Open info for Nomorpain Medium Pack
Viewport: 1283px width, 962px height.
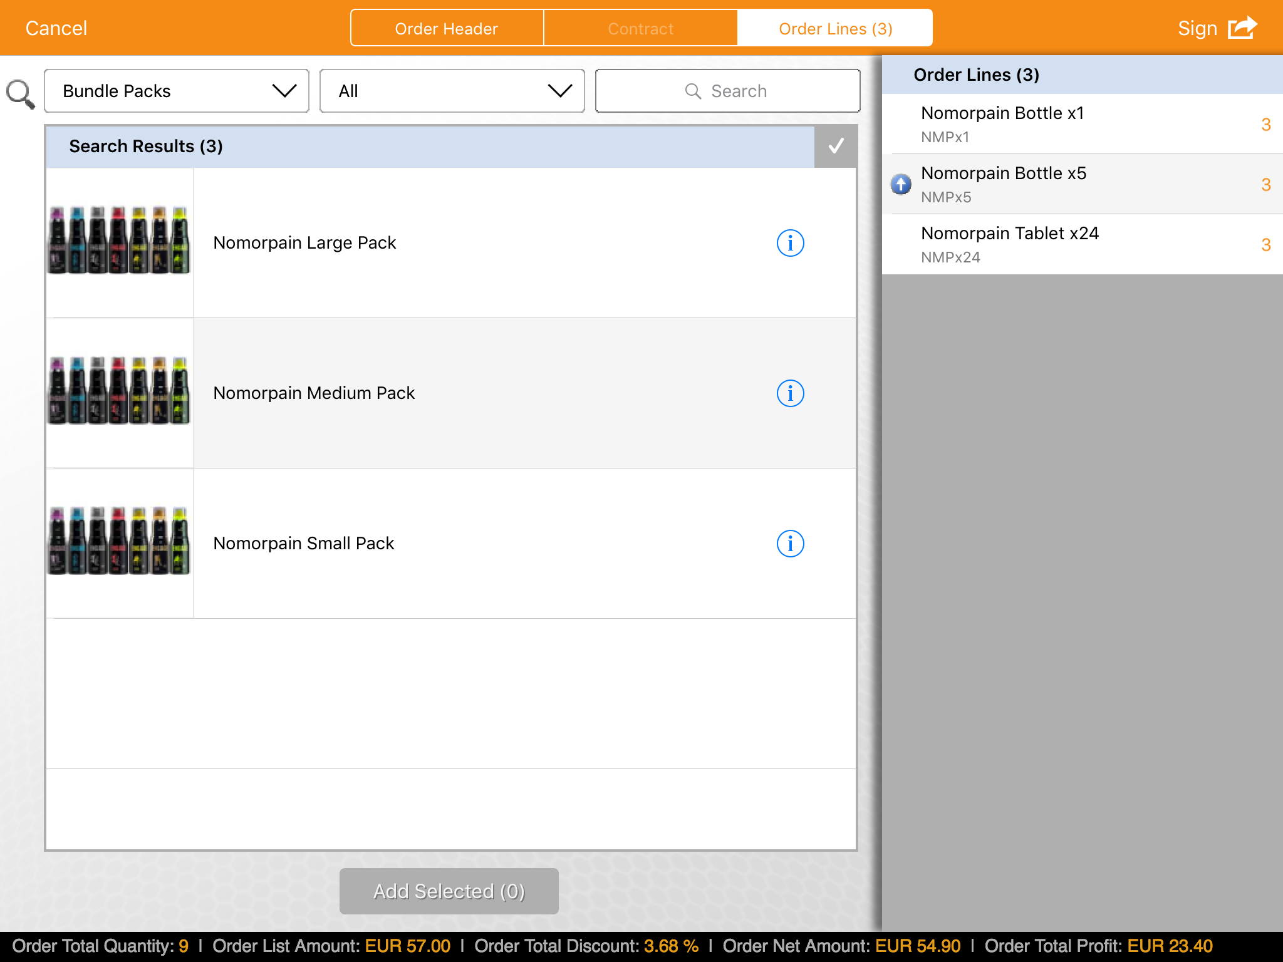pos(790,393)
